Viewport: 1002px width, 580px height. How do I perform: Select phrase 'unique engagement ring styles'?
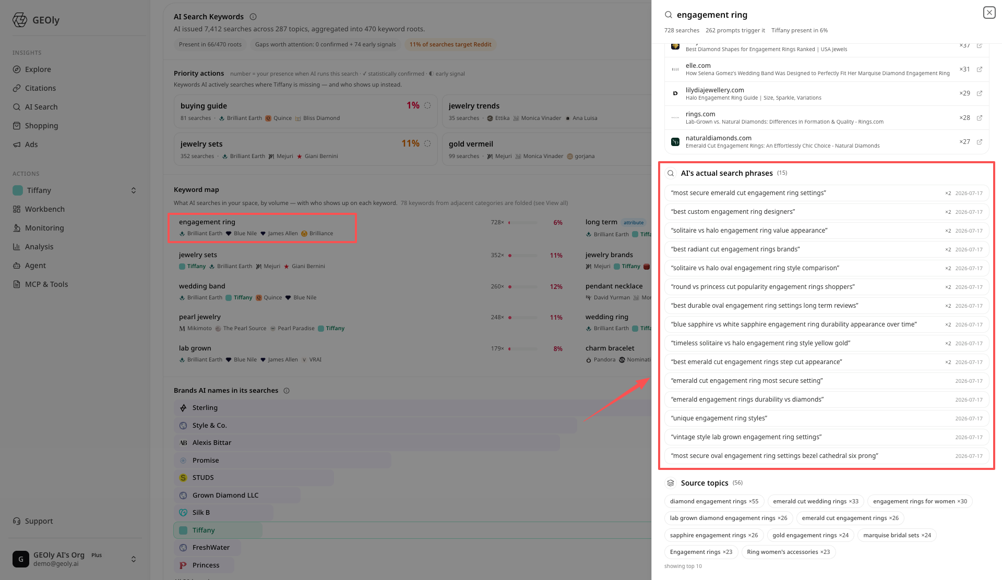coord(827,418)
